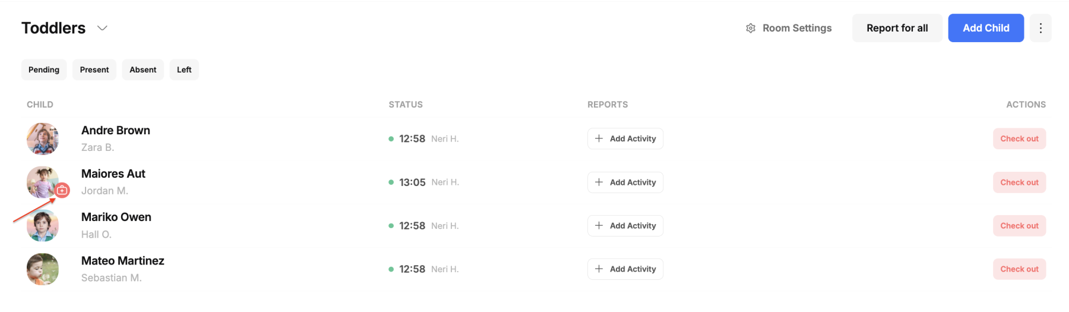
Task: Filter children by Present status
Action: click(x=94, y=70)
